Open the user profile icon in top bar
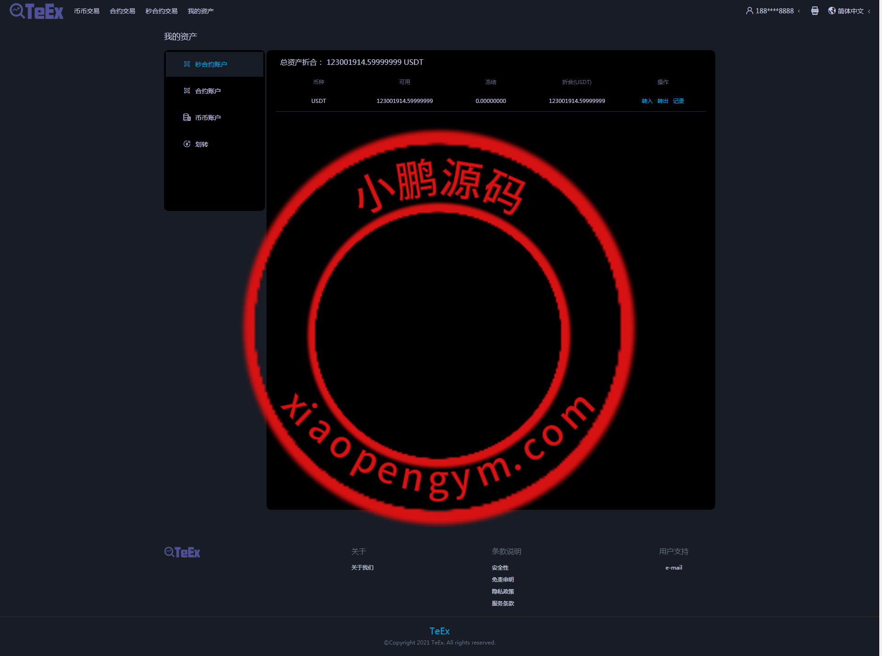The image size is (882, 656). coord(749,11)
